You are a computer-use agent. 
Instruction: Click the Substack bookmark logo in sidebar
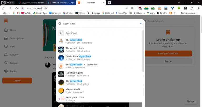[6, 21]
